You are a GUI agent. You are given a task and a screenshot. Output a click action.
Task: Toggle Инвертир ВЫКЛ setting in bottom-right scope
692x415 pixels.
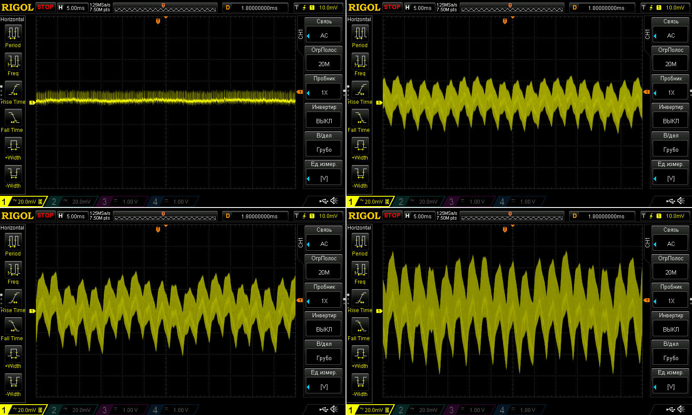pos(671,329)
